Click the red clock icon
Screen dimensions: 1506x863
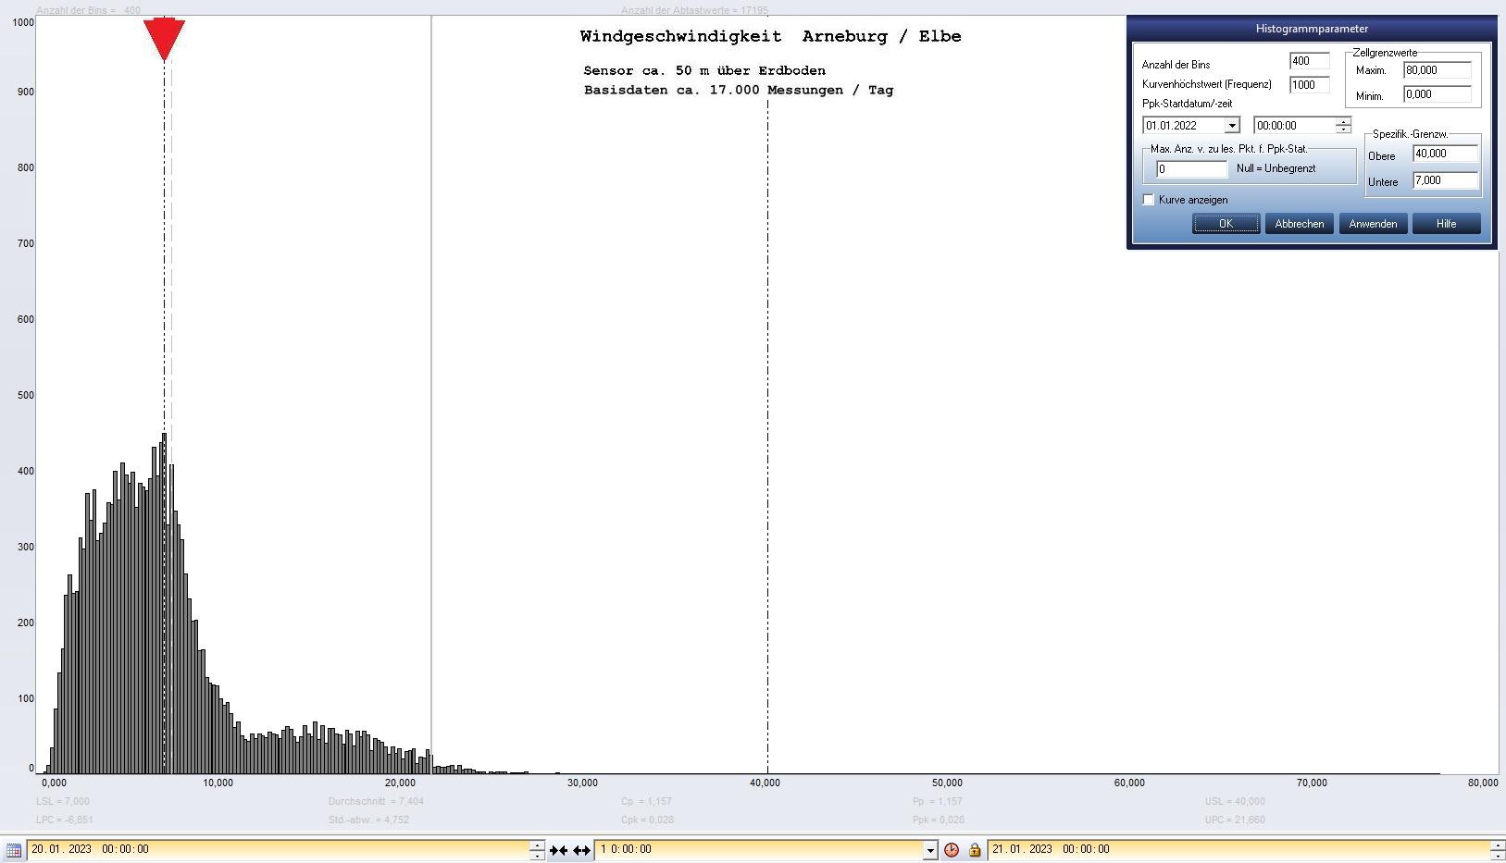coord(951,850)
